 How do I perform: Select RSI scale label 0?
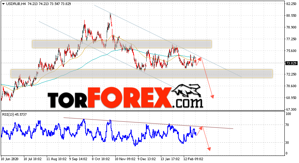coord(287,153)
